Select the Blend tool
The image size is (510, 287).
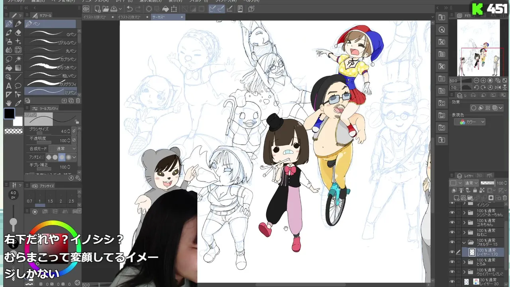(9, 50)
